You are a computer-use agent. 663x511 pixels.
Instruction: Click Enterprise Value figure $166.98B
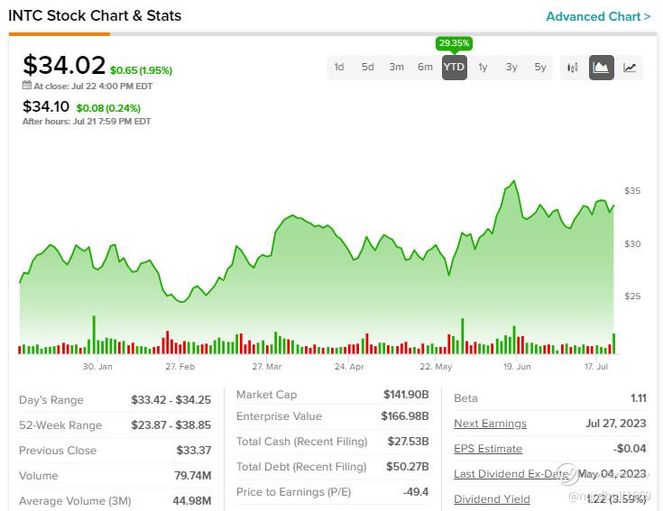405,416
